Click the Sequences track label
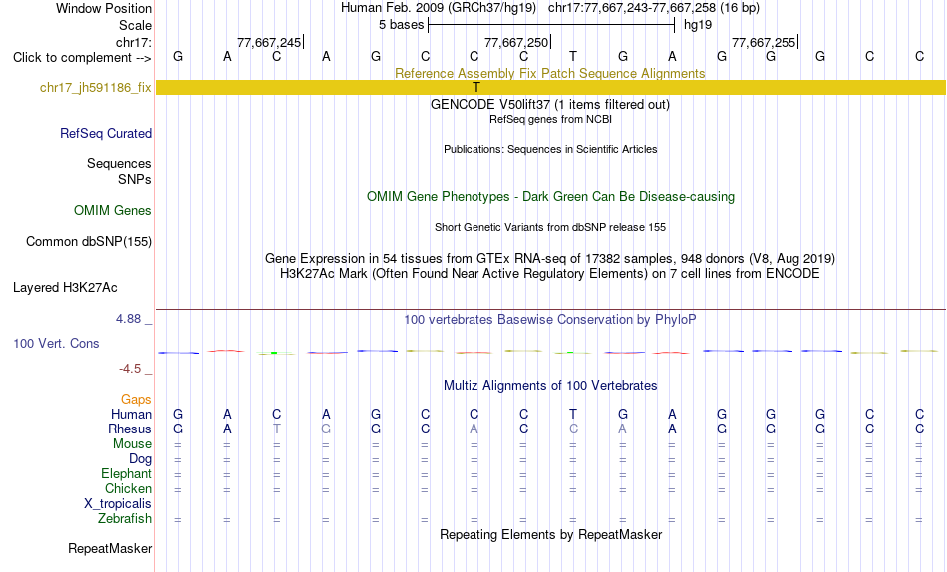Screen dimensions: 947x572 [x=119, y=163]
